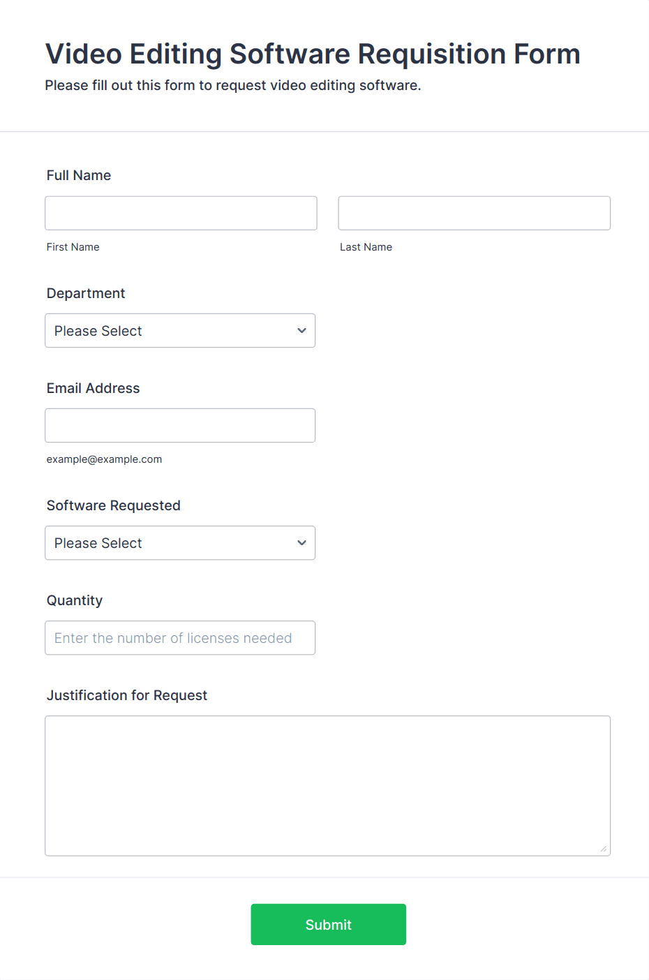
Task: Focus the Email Address text box
Action: point(180,426)
